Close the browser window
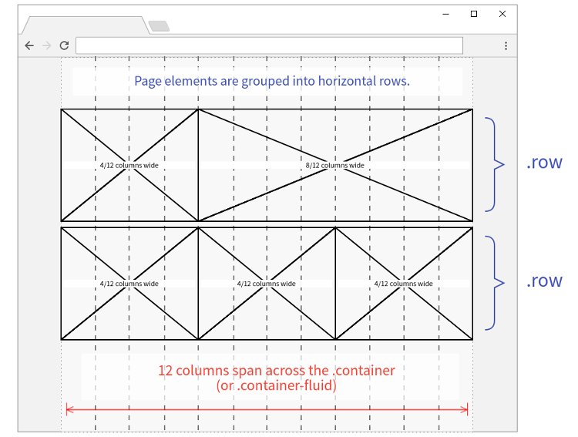This screenshot has height=437, width=578. [502, 14]
